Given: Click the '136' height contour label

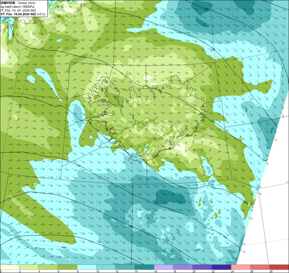Looking at the screenshot, I should pos(206,9).
